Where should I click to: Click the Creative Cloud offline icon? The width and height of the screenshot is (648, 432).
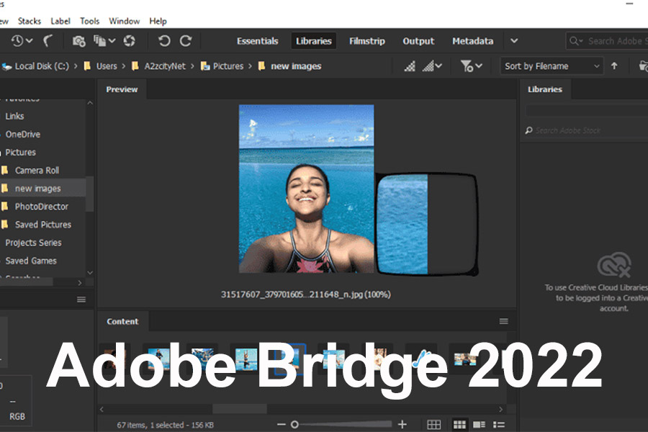tap(614, 264)
